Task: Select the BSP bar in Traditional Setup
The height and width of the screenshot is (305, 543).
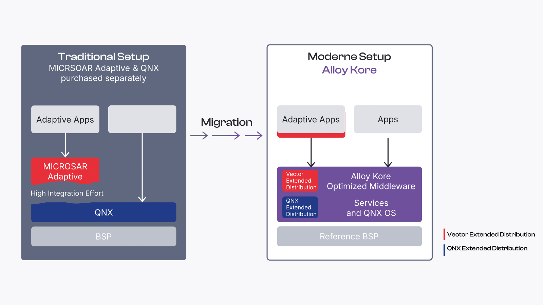Action: pyautogui.click(x=104, y=237)
